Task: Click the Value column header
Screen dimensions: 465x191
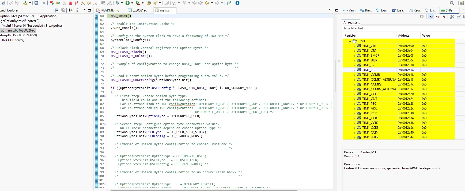Action: (438, 36)
